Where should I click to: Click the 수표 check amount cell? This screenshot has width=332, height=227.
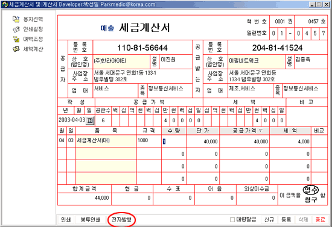(x=173, y=199)
